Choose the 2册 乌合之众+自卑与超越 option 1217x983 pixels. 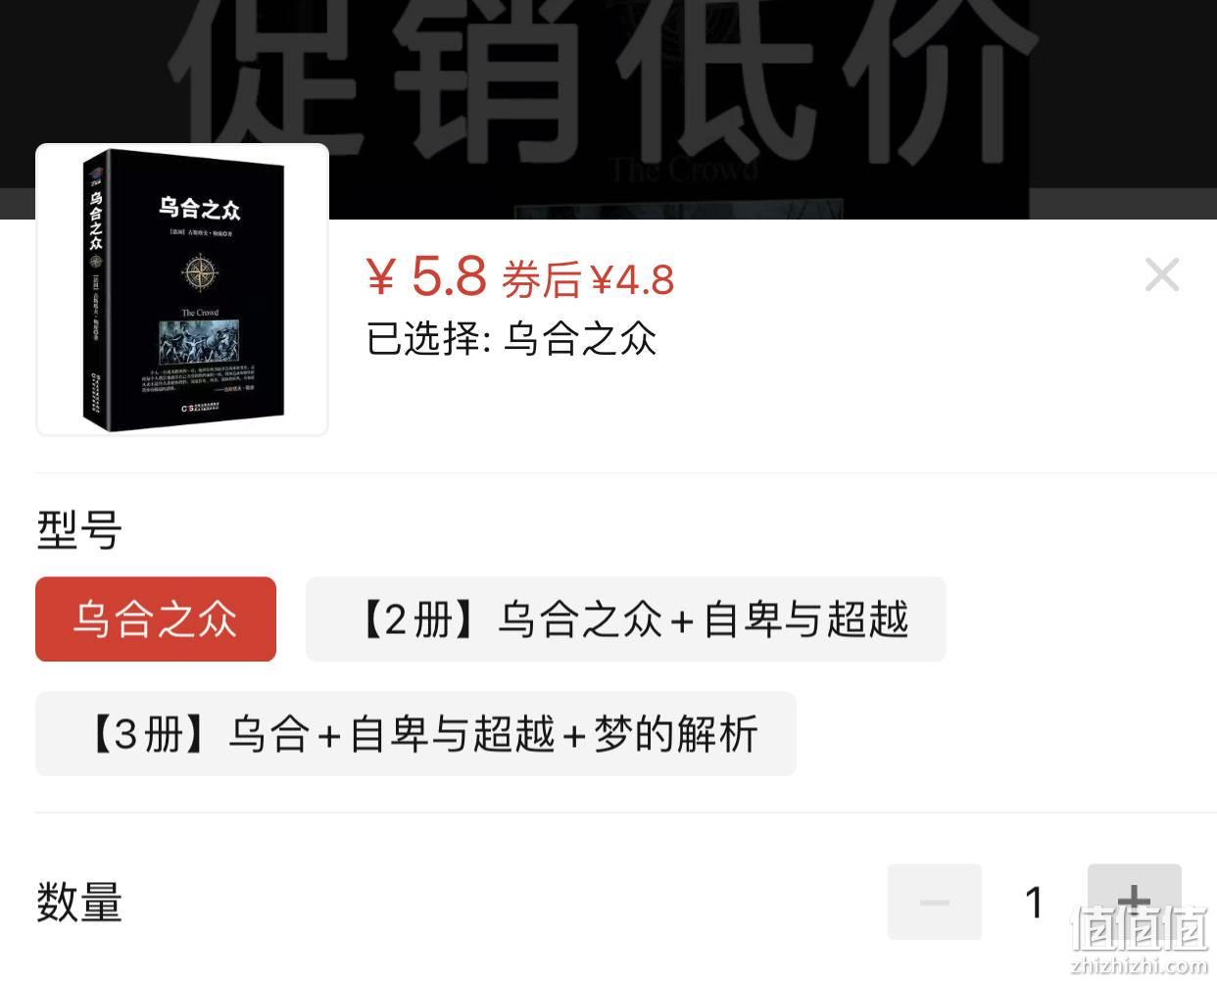coord(625,619)
